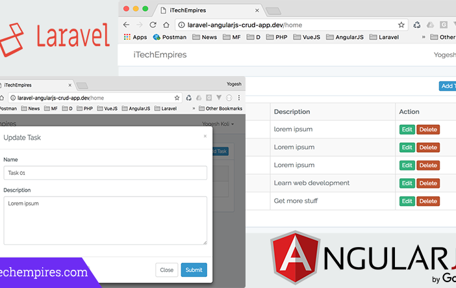Expand bookmarks overflow chevron in main browser
Viewport: 456px width, 288px height.
(424, 37)
